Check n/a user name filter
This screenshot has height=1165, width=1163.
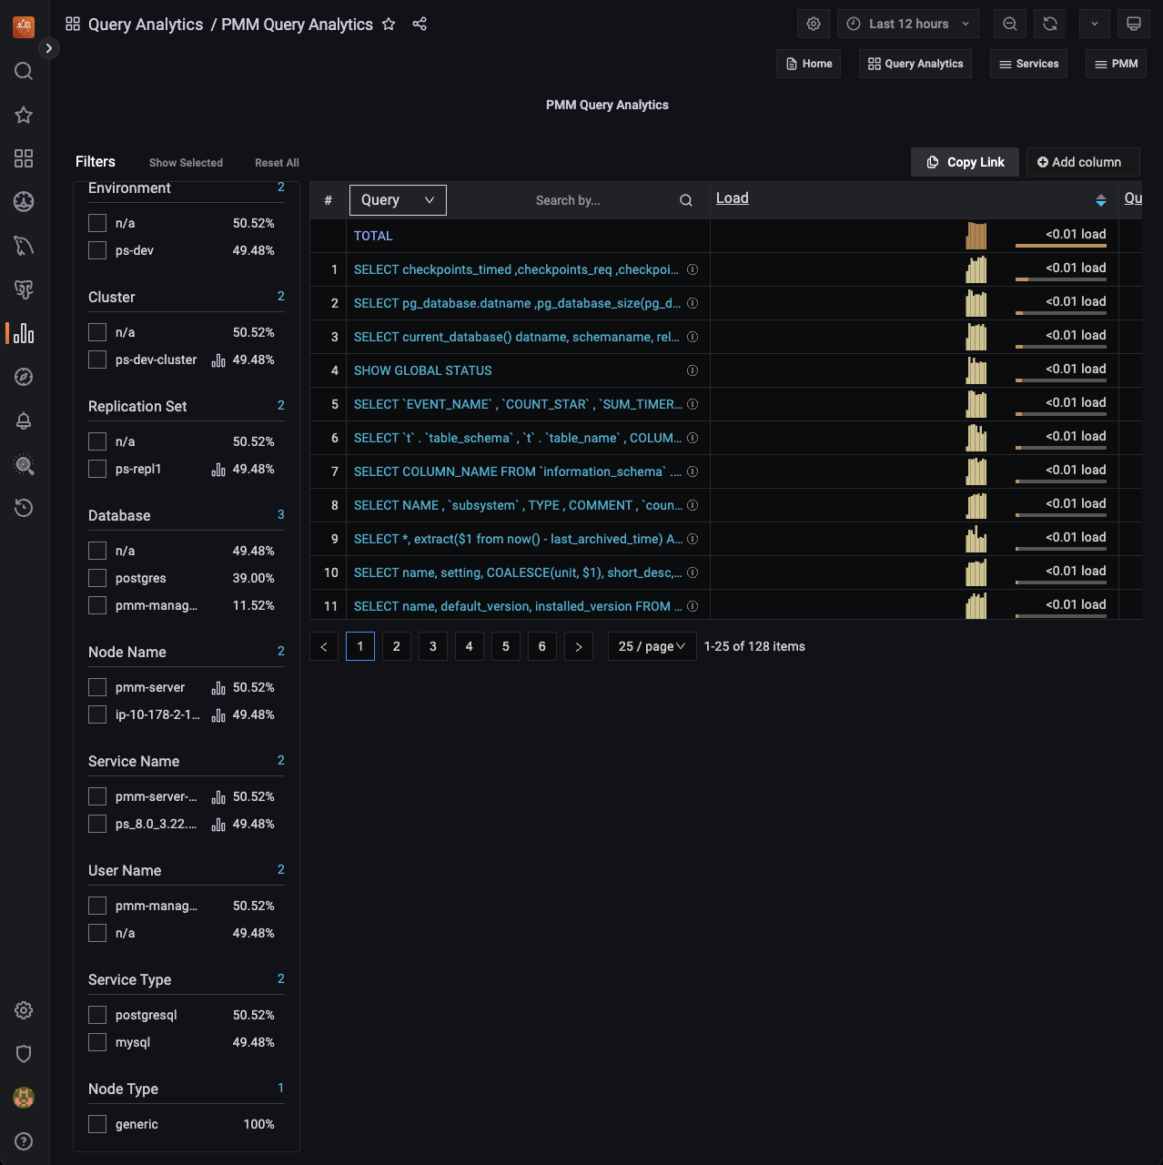[x=97, y=933]
